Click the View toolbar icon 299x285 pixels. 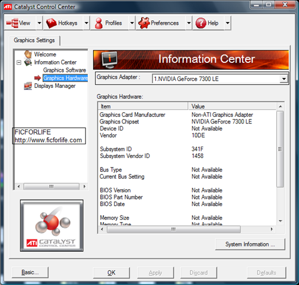[12, 23]
